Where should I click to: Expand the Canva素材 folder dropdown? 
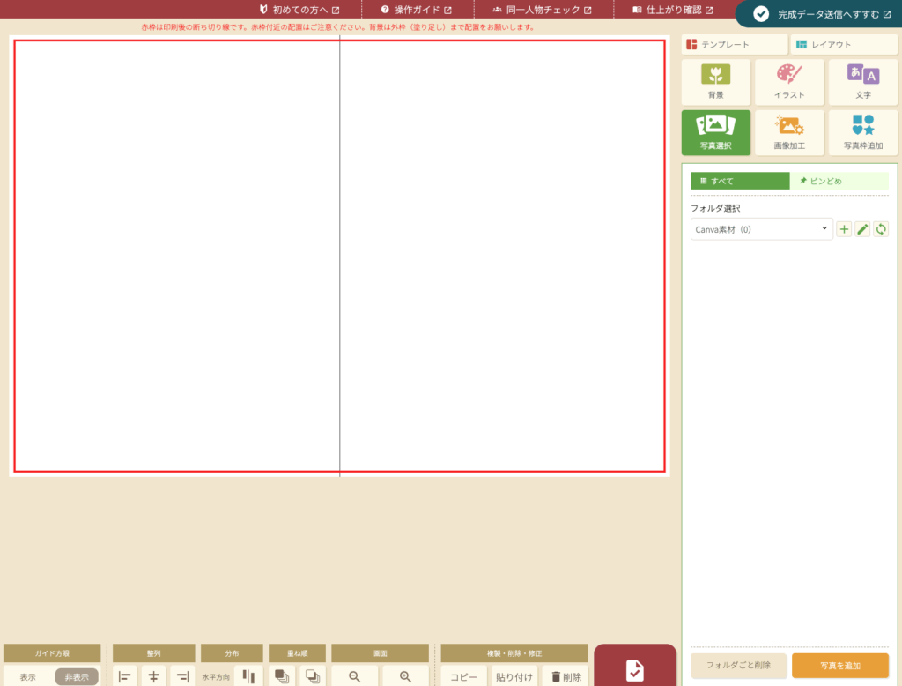[761, 229]
